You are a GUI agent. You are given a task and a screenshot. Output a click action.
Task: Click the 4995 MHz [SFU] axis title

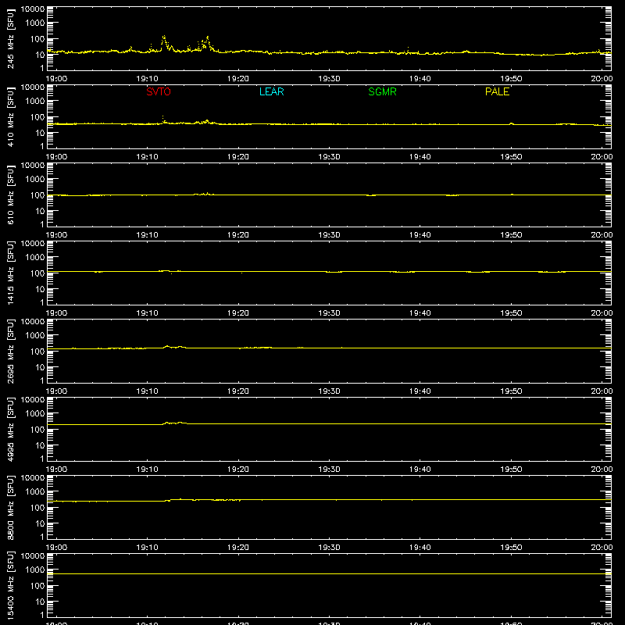[x=10, y=429]
